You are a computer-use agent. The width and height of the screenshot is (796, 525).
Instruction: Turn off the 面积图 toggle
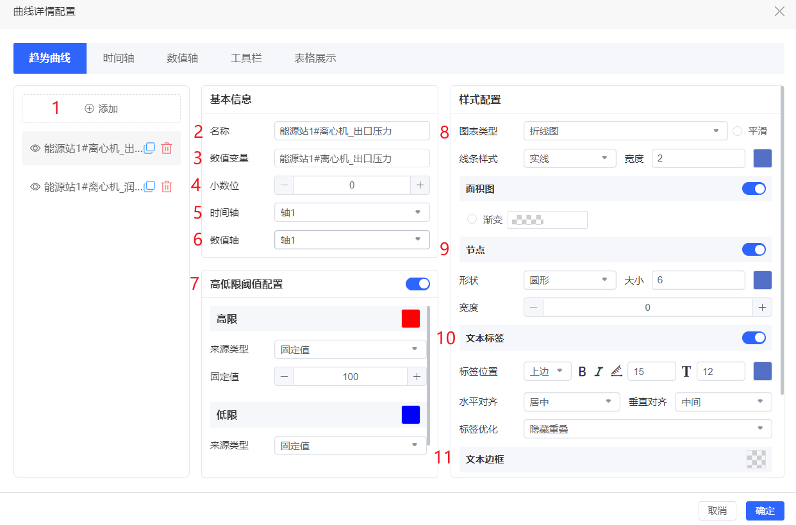pos(754,189)
